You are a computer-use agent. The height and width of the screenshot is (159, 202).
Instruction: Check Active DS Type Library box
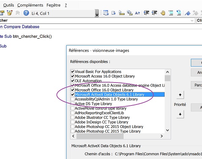point(72,104)
